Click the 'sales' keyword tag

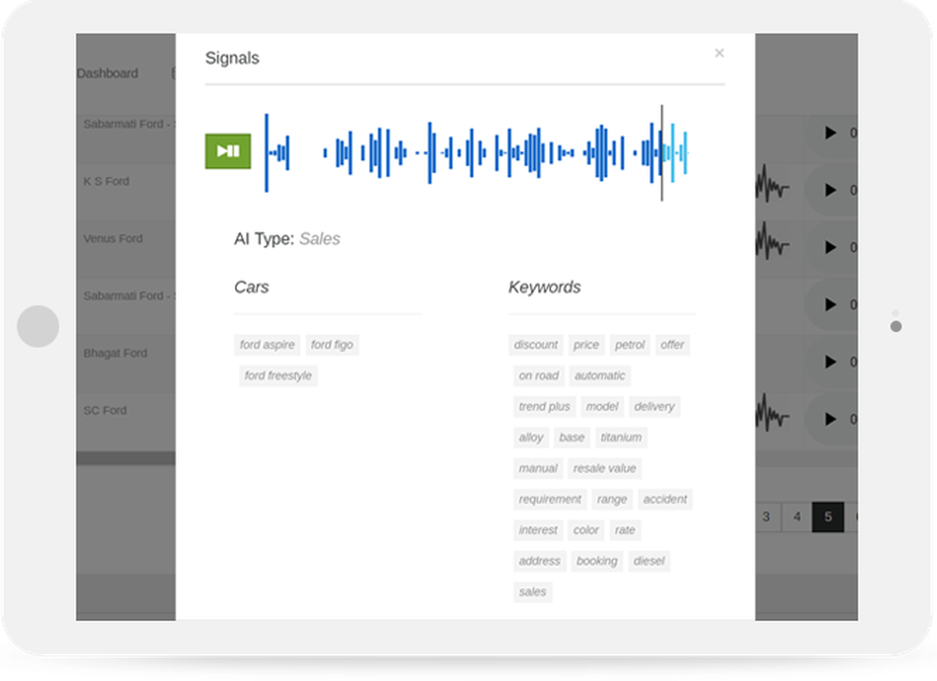pyautogui.click(x=532, y=593)
